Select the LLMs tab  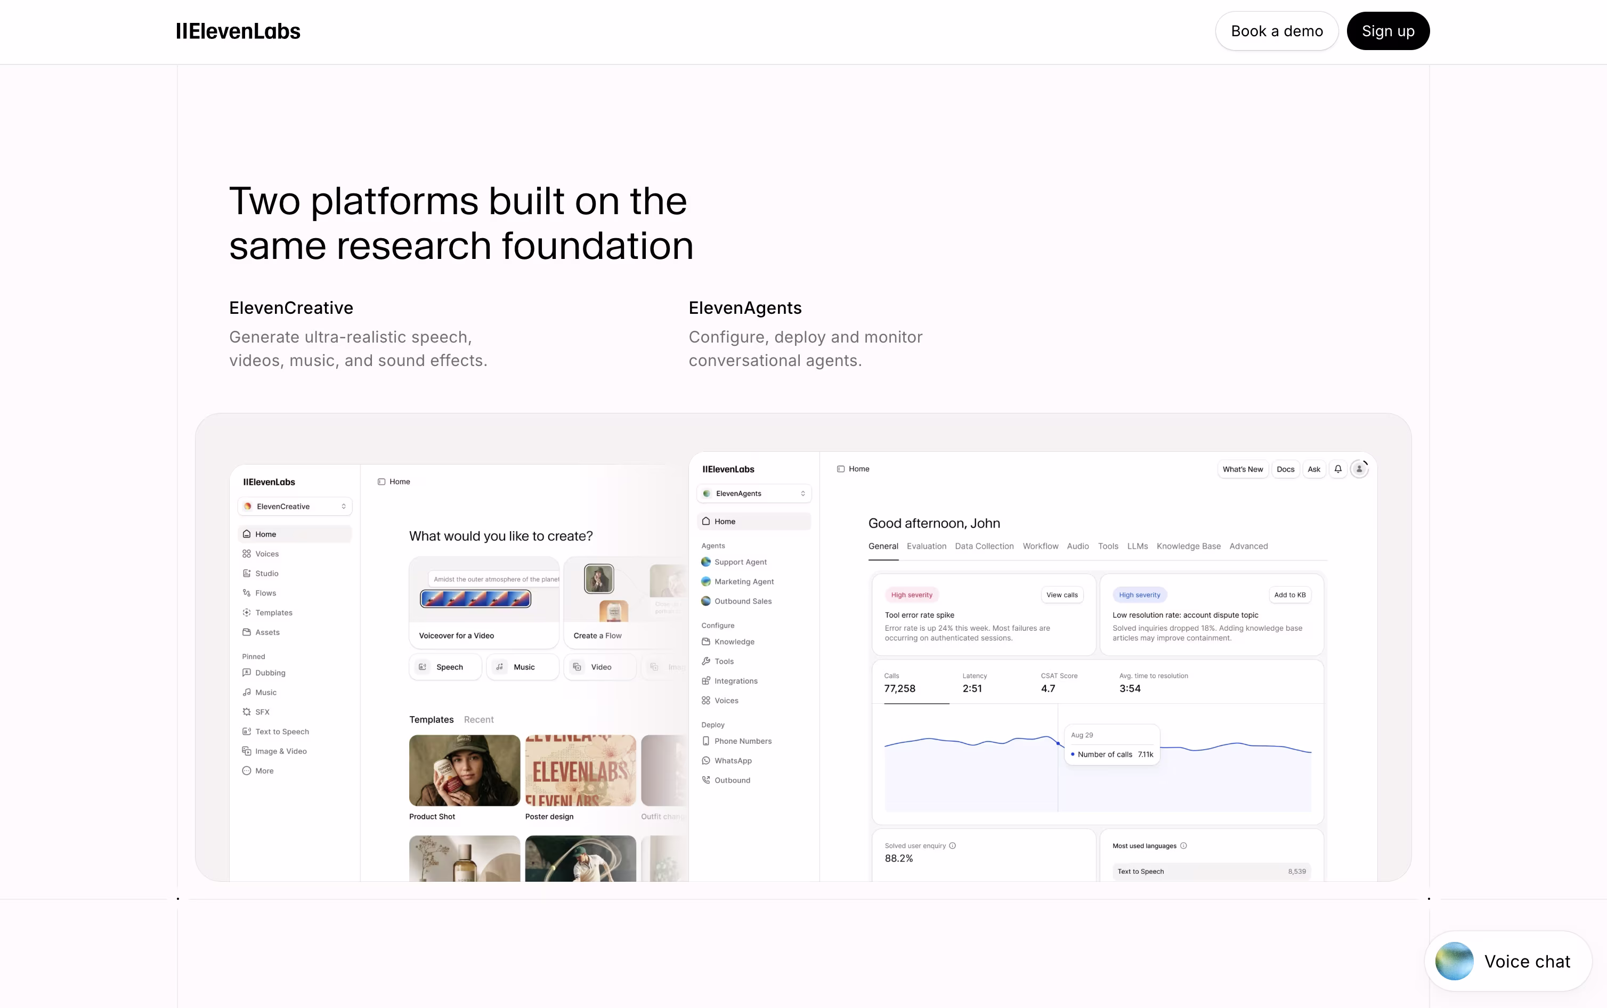tap(1137, 546)
